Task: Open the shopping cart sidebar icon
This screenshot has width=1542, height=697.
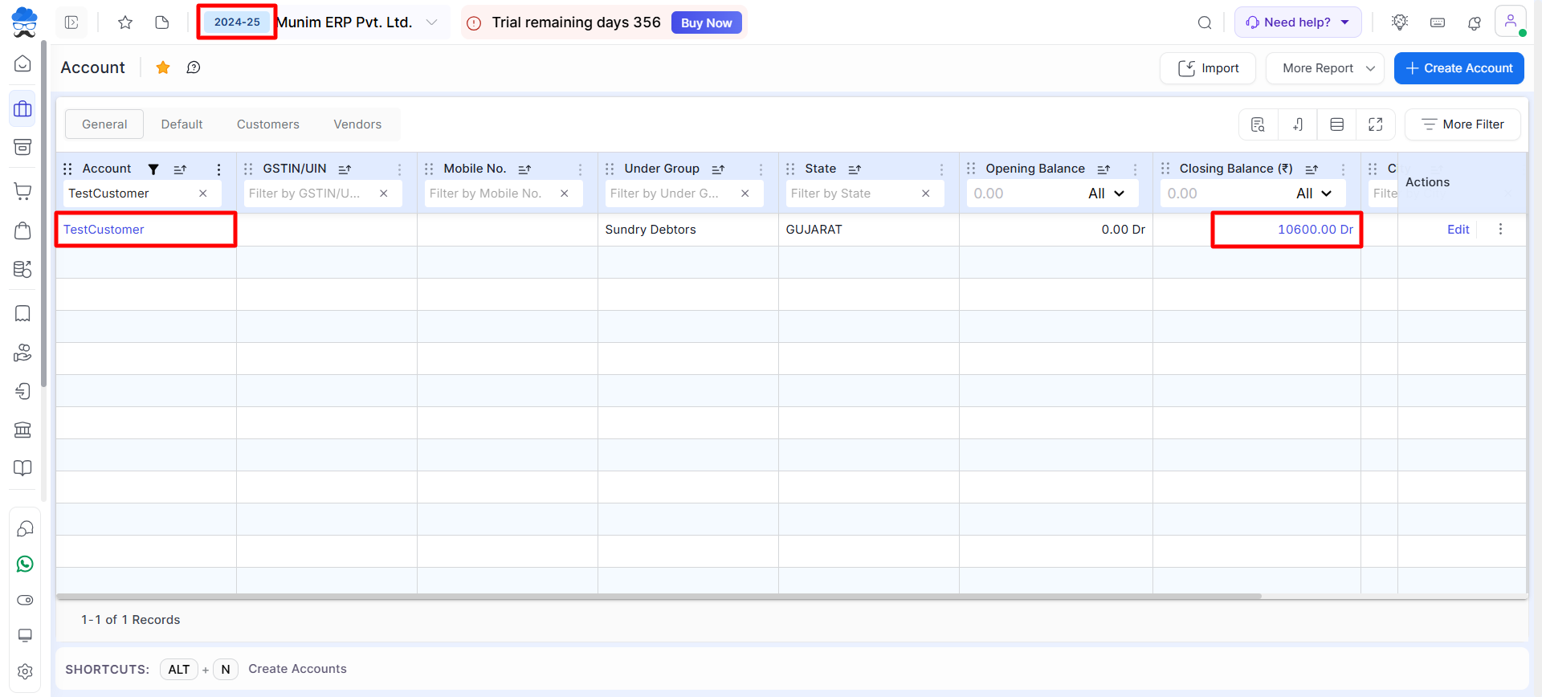Action: coord(23,191)
